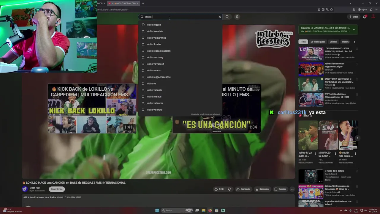Viewport: 380px width, 214px height.
Task: Choose the "lokillo 5 vidas" suggestion
Action: pyautogui.click(x=180, y=44)
